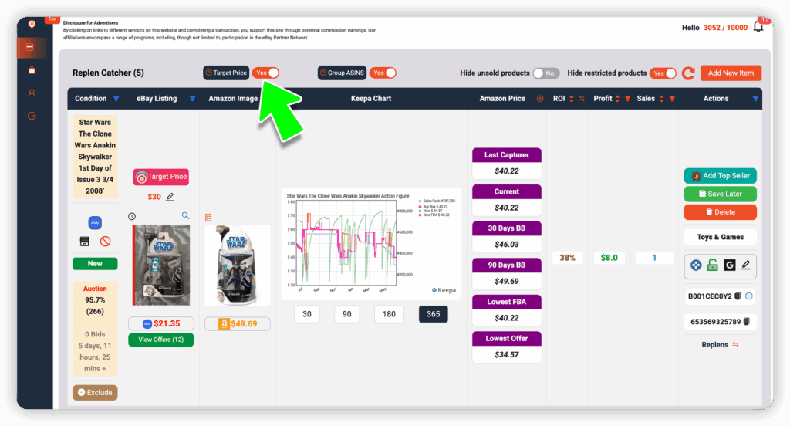The width and height of the screenshot is (790, 426).
Task: Open the Profit column filter
Action: [627, 99]
